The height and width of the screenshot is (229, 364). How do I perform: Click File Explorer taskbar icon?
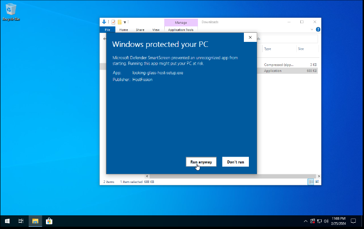tap(35, 221)
